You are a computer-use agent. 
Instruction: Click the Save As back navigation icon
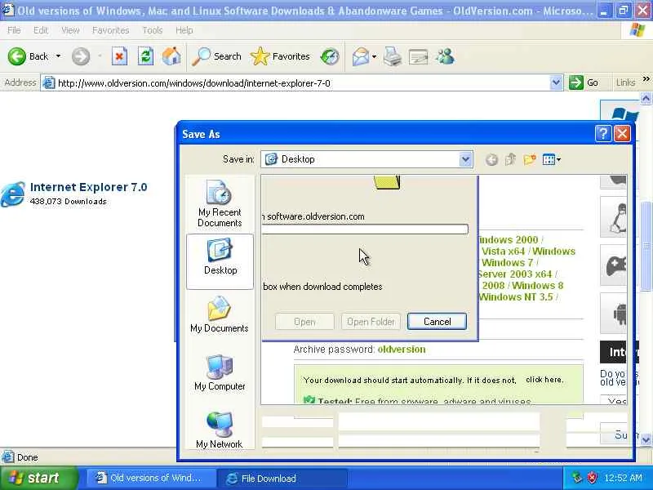(x=492, y=159)
